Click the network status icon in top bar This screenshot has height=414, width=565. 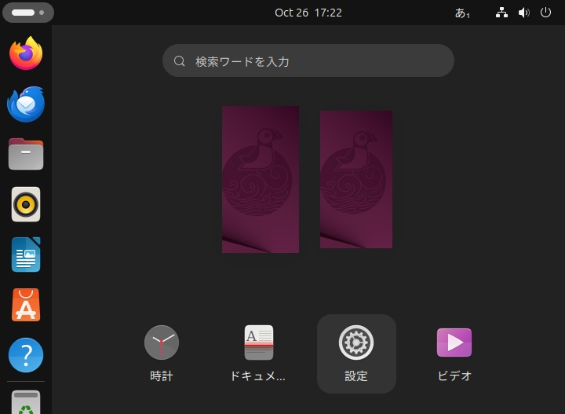pyautogui.click(x=501, y=13)
